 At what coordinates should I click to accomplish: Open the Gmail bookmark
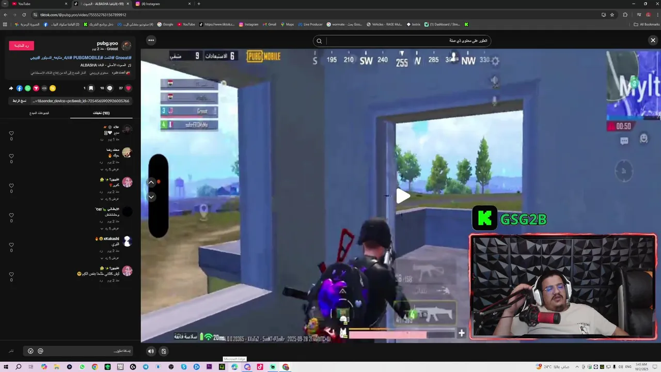[269, 24]
